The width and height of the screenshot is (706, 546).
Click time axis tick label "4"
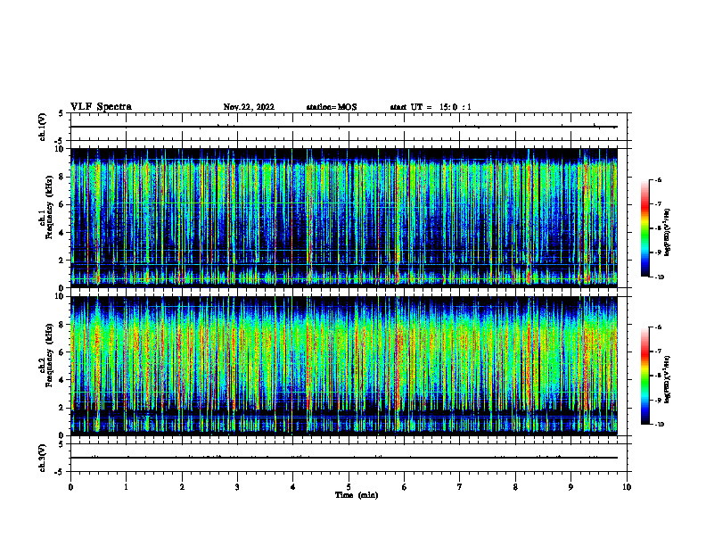[293, 487]
